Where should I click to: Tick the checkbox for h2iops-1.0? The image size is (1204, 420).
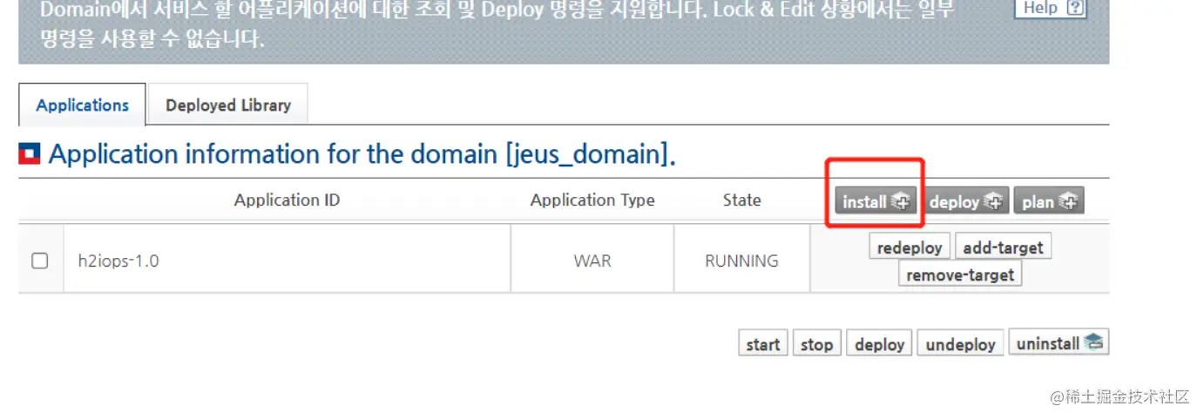(40, 261)
